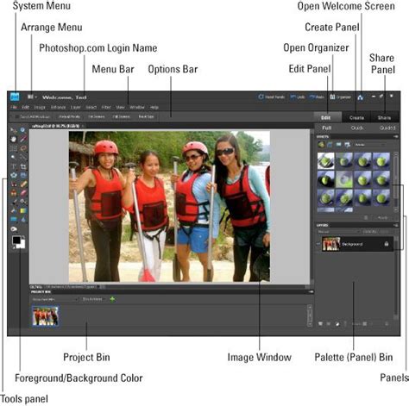
Task: Expand the Layers panel flyout menu
Action: (396, 225)
